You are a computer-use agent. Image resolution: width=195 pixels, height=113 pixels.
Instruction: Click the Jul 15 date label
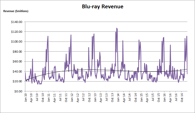(x=153, y=97)
